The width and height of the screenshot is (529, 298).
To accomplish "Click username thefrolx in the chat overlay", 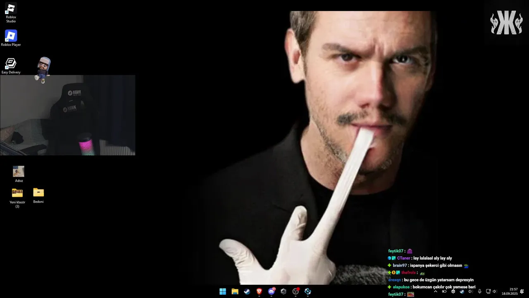I will 408,273.
